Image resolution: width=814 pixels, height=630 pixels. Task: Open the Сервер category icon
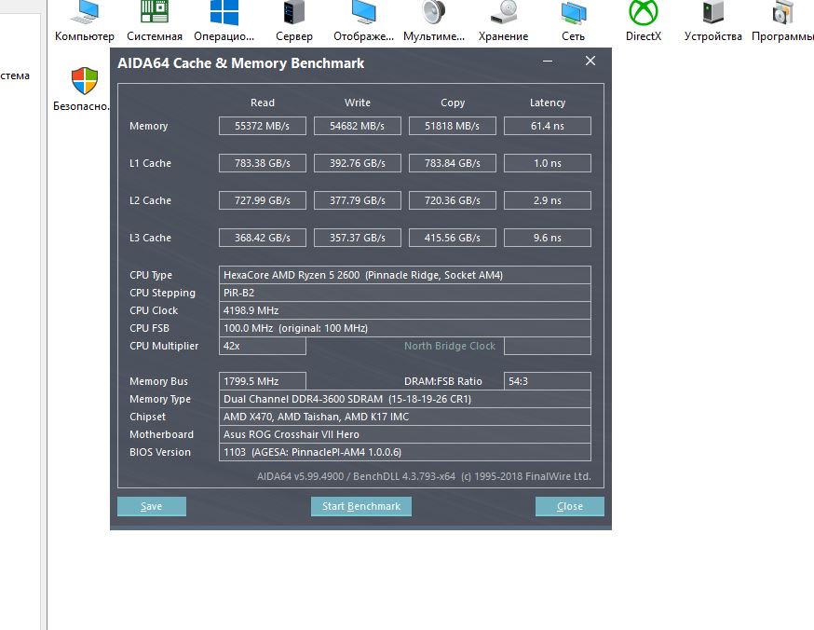[294, 12]
